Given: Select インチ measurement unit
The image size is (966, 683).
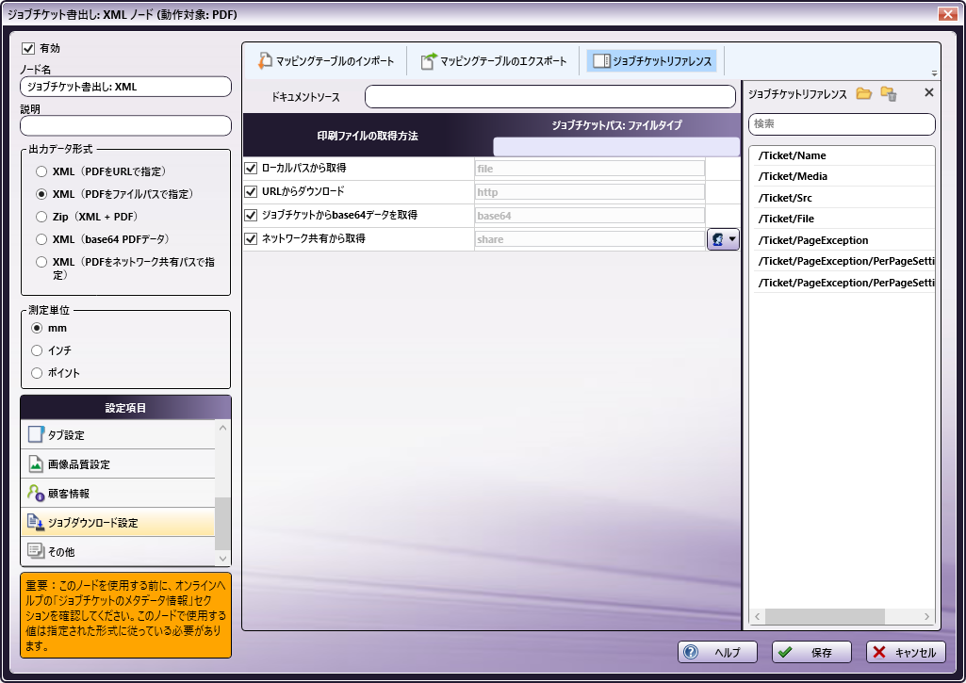Looking at the screenshot, I should [x=37, y=350].
